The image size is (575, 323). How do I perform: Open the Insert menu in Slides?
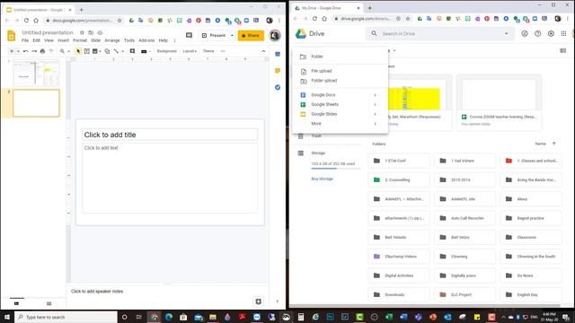tap(63, 40)
